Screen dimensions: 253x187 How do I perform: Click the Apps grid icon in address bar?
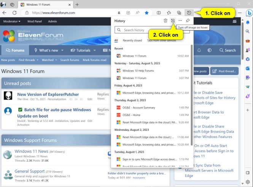tap(128, 13)
